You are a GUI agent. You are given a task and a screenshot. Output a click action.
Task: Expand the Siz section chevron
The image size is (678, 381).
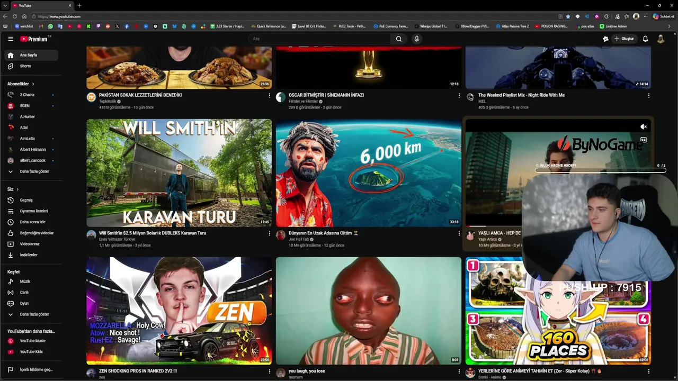pyautogui.click(x=17, y=189)
